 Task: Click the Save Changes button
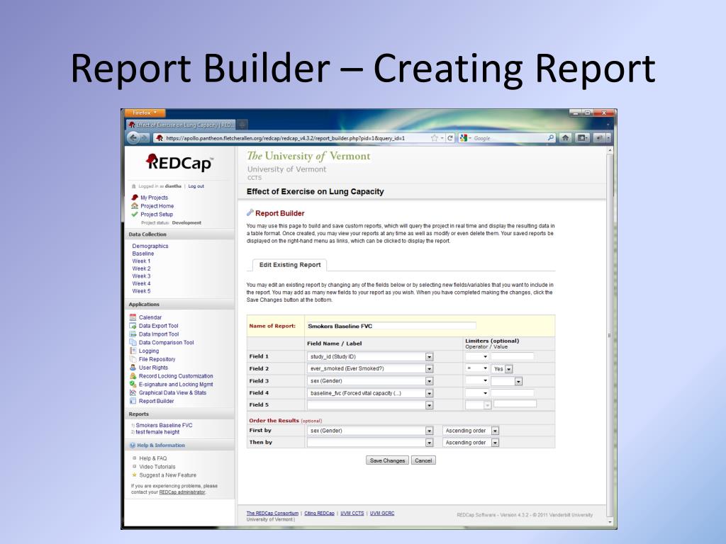(x=388, y=460)
